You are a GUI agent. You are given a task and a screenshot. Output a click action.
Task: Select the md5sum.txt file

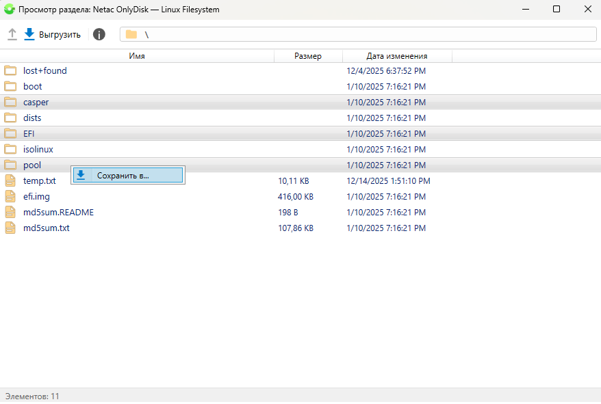coord(46,228)
